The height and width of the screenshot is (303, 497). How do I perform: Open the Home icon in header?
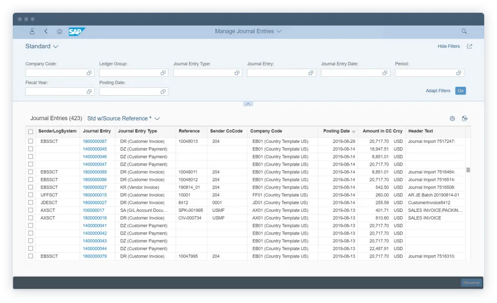(x=59, y=32)
